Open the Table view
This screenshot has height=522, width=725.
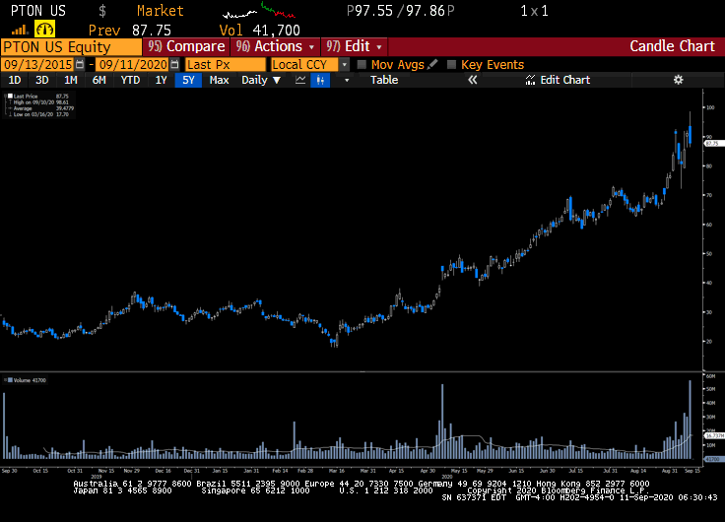384,80
